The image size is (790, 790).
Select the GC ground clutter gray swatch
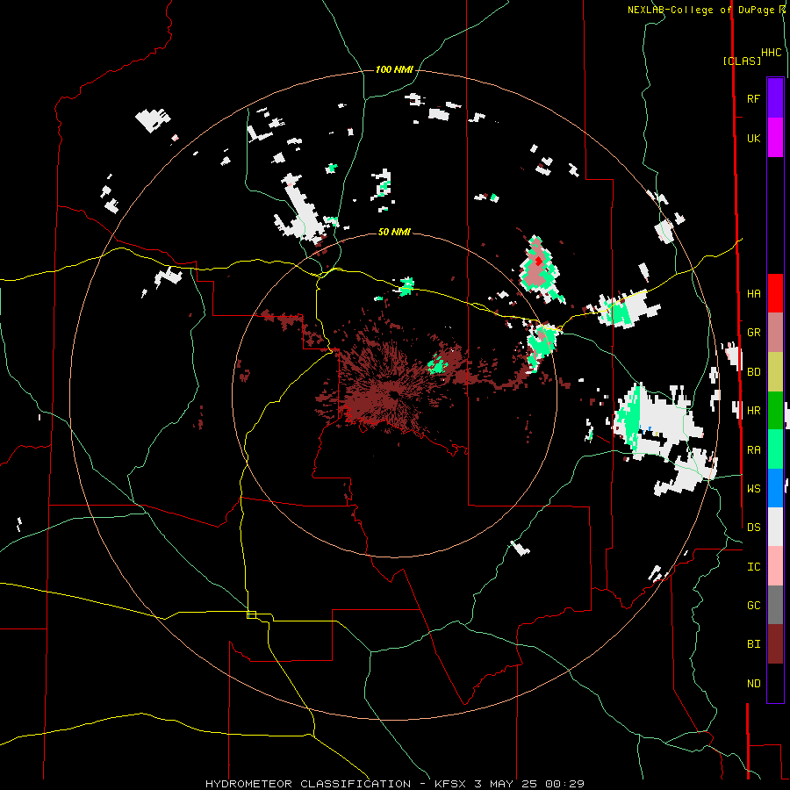(x=775, y=605)
